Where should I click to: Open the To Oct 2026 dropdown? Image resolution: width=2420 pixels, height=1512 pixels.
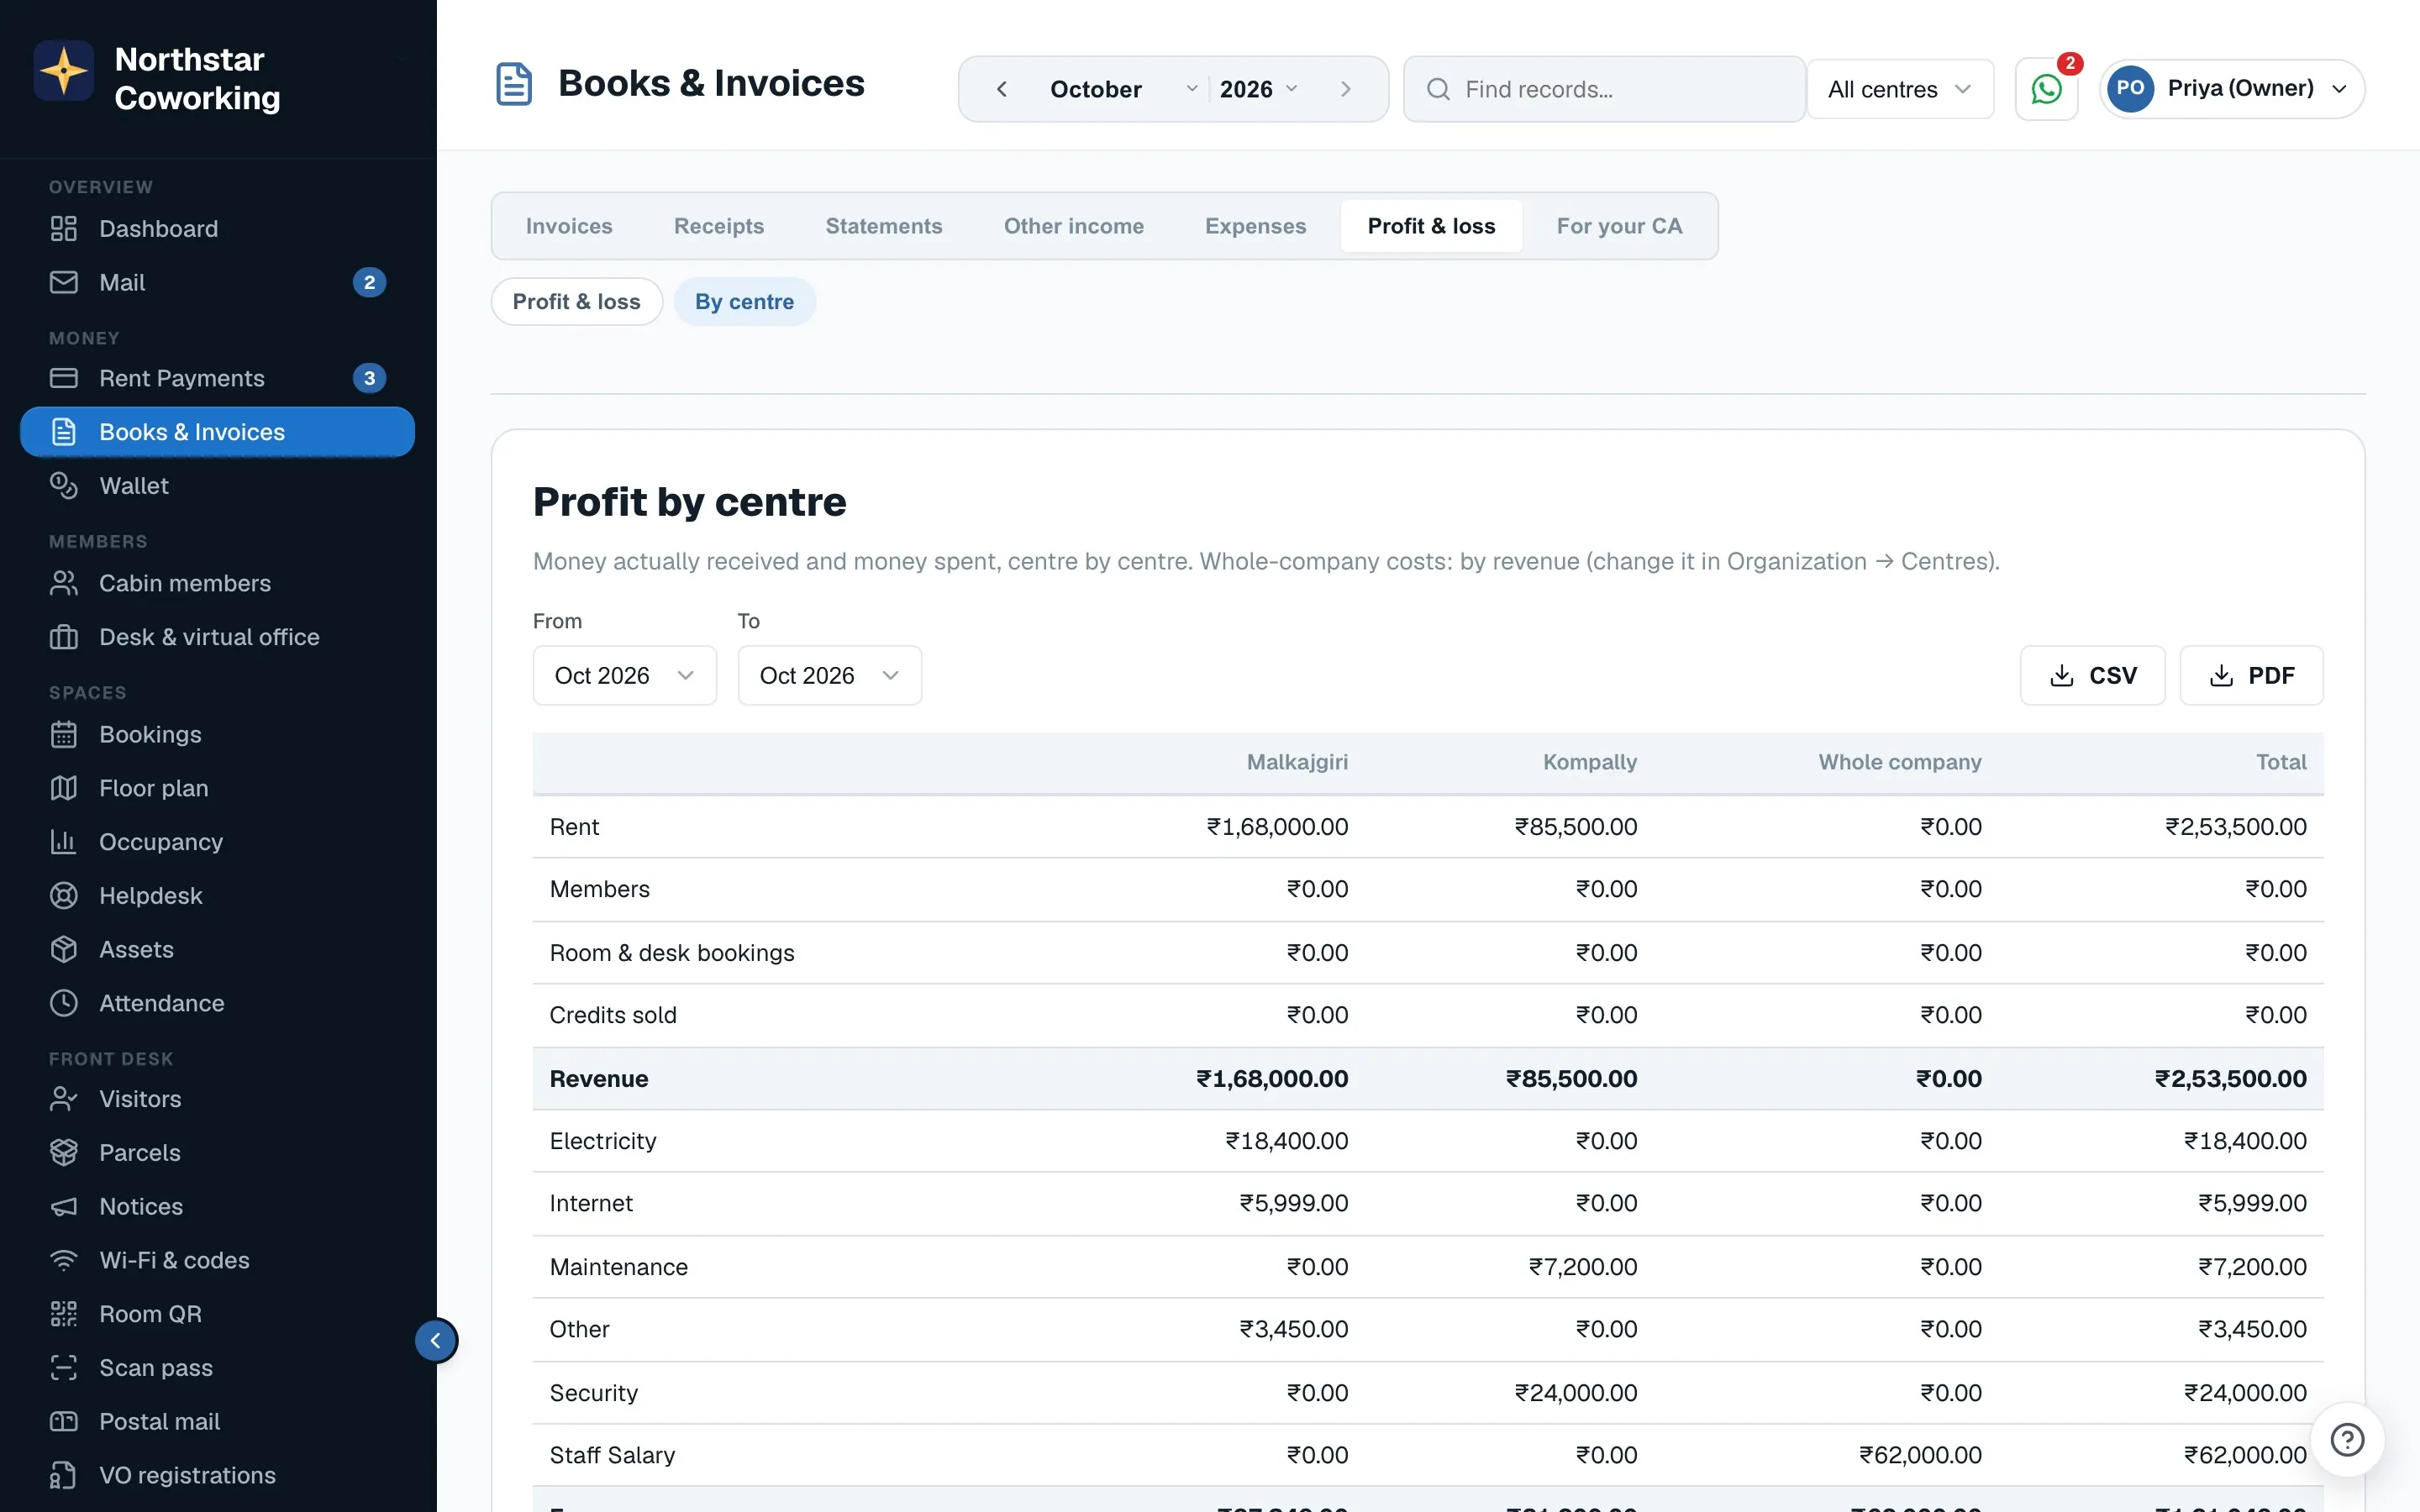point(829,675)
